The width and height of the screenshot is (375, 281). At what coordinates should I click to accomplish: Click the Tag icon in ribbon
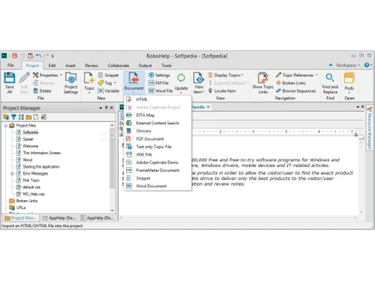coord(101,82)
